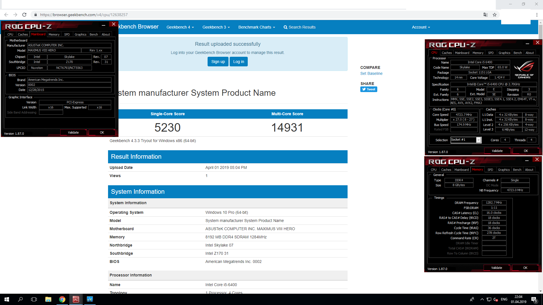Click the network tray icon
This screenshot has height=305, width=543.
coord(489,299)
